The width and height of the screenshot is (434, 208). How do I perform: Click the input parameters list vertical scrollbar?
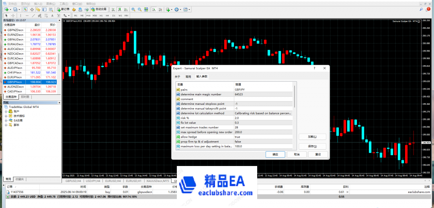click(x=295, y=96)
